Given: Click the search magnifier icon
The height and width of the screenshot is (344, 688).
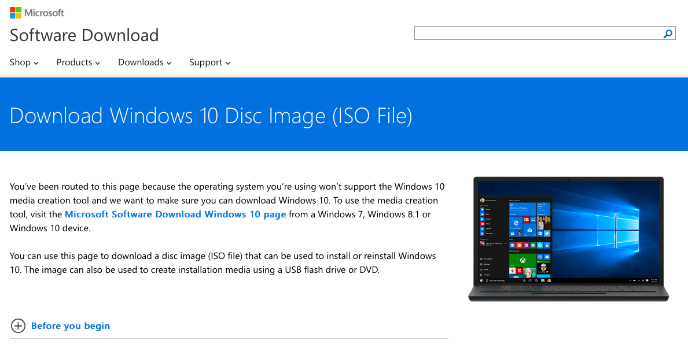Looking at the screenshot, I should 668,34.
